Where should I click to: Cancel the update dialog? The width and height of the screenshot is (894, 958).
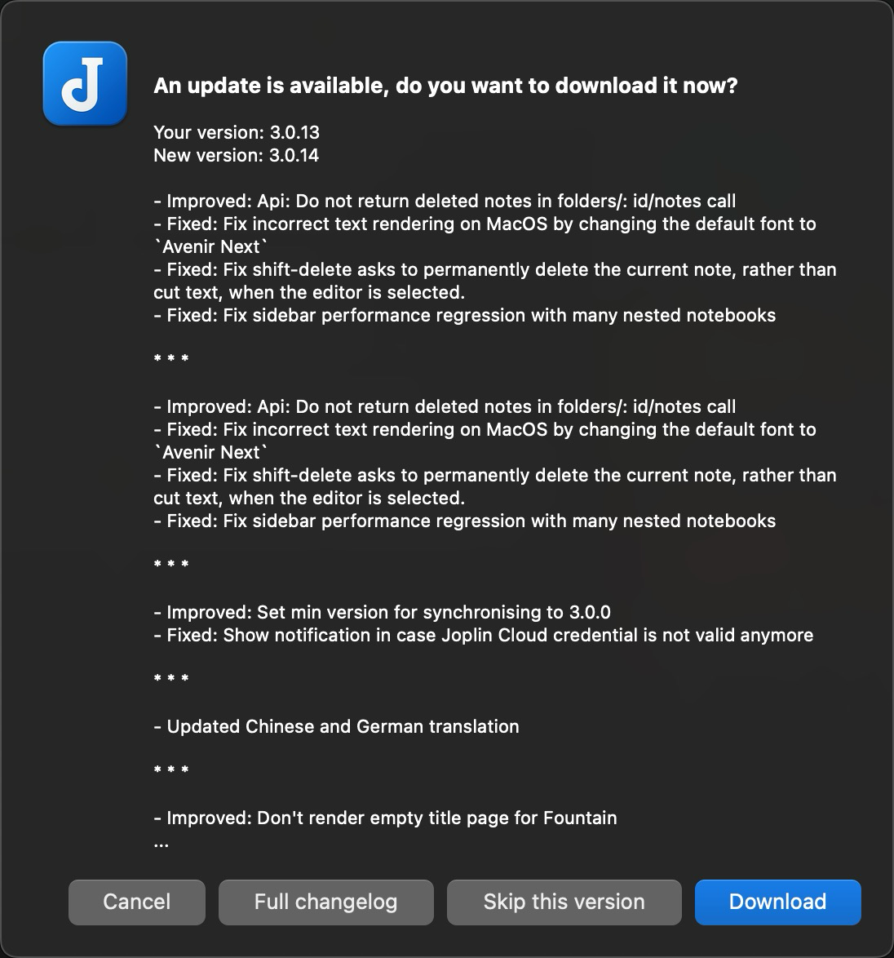tap(137, 902)
